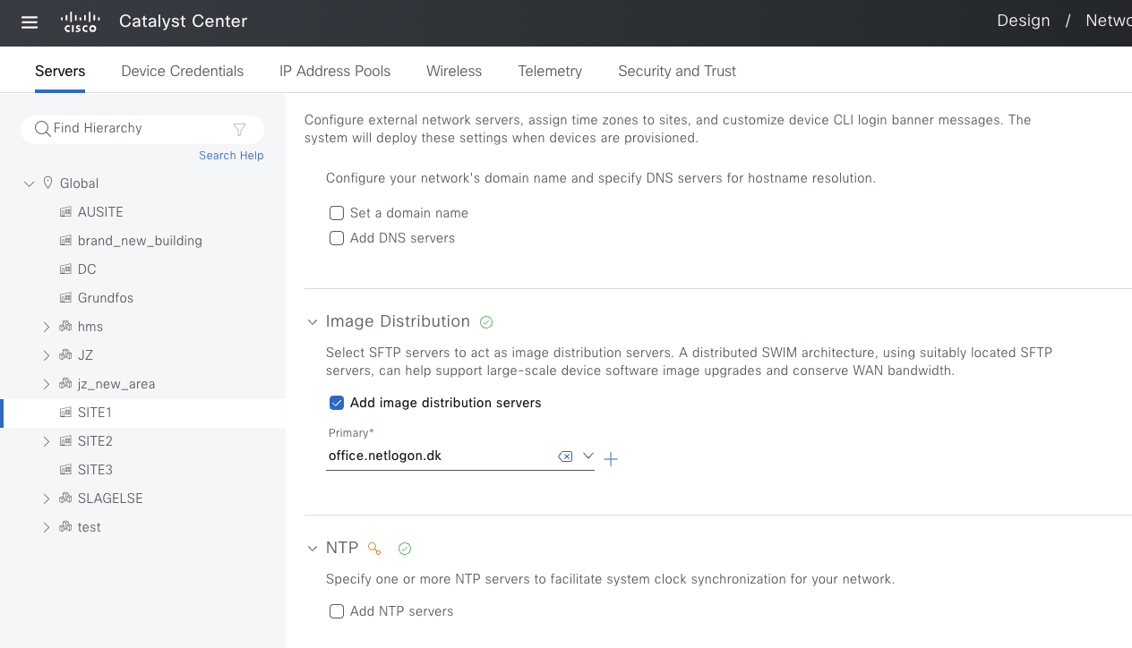Click the Cisco logo
Image resolution: width=1132 pixels, height=648 pixels.
[80, 21]
